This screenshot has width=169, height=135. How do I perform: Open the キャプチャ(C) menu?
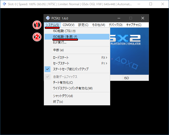coord(134,25)
